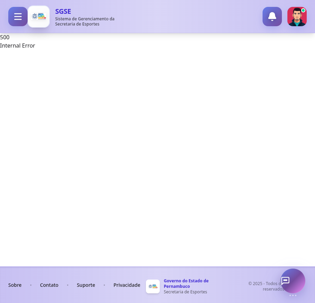Open the Suporte footer link
The width and height of the screenshot is (315, 303).
(86, 285)
